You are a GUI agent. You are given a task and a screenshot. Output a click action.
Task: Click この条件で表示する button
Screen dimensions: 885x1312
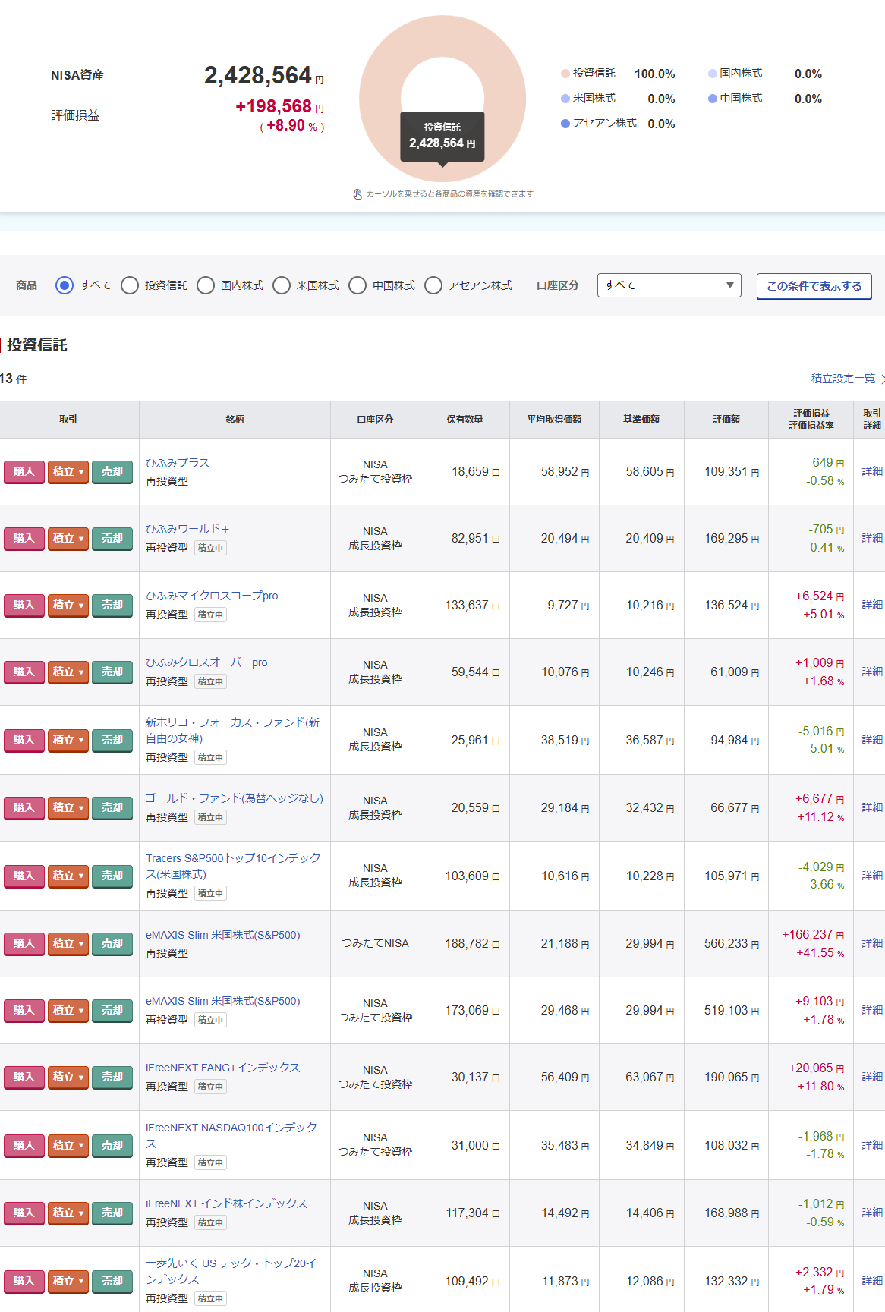click(814, 286)
